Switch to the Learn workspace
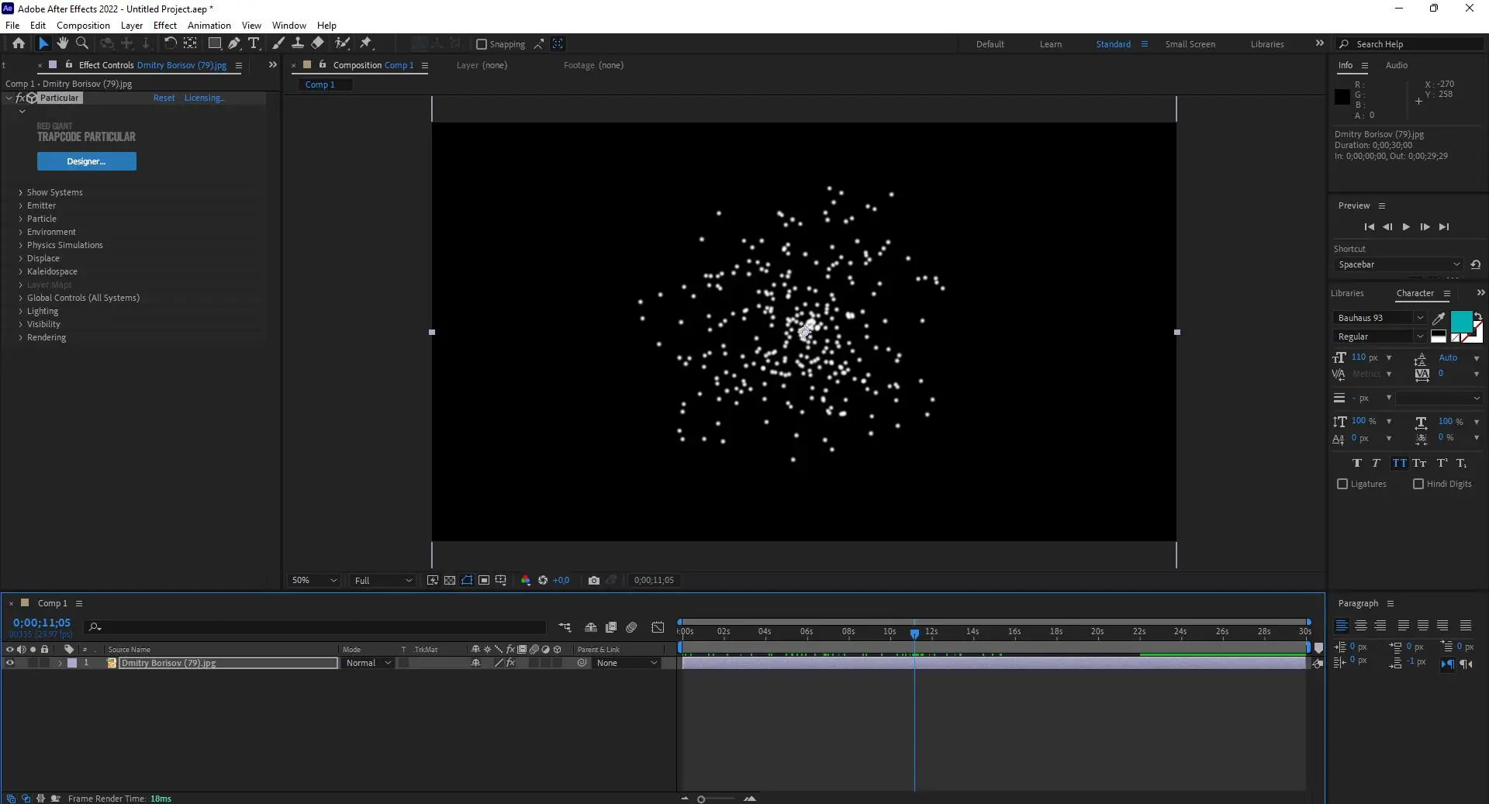 coord(1051,44)
